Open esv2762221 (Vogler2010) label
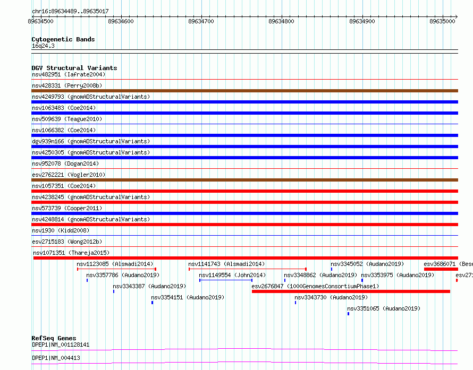The width and height of the screenshot is (473, 370). [x=69, y=175]
